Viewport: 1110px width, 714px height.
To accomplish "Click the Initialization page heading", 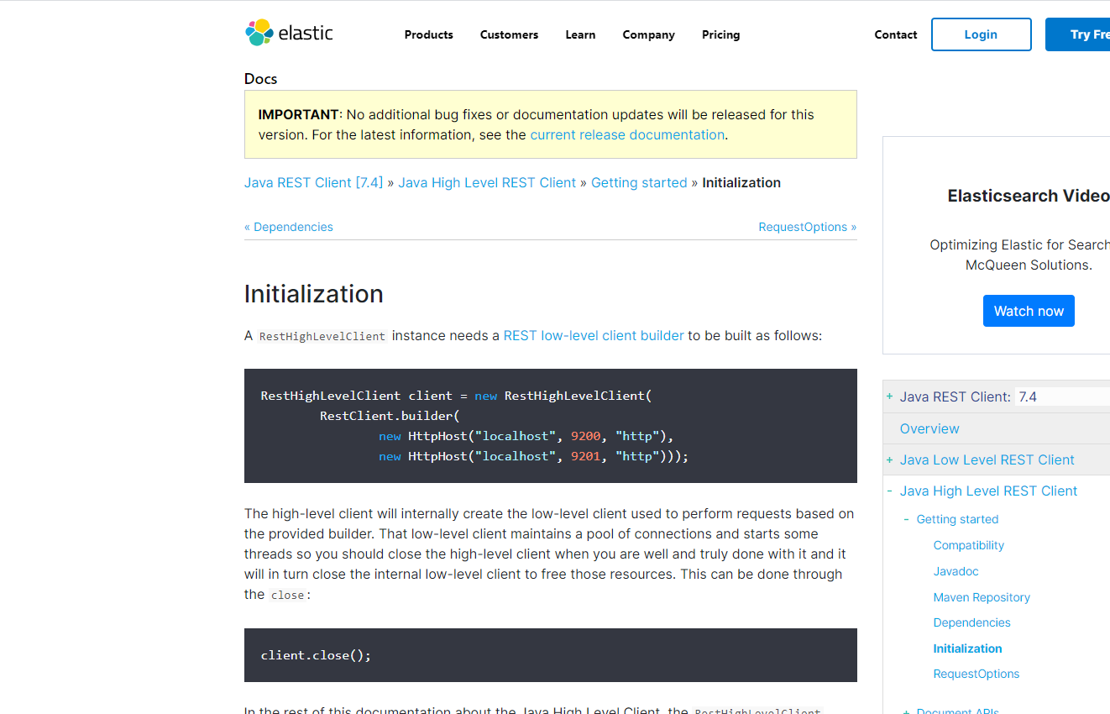I will [314, 294].
